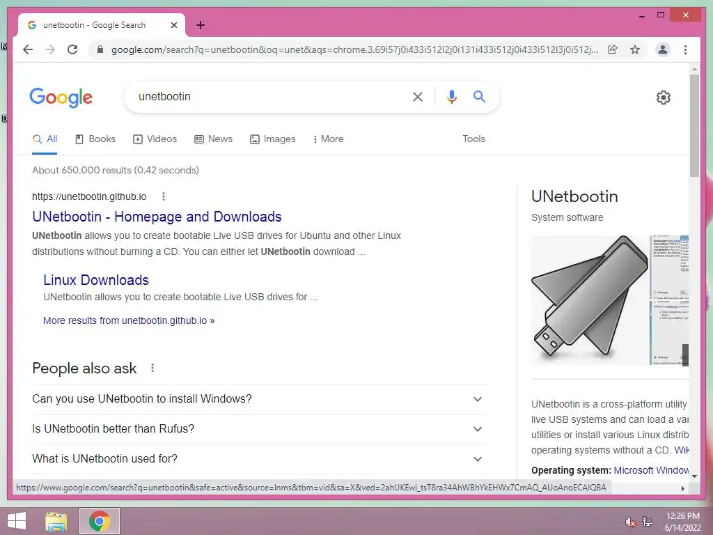713x535 pixels.
Task: Close the unetbootin Google Search tab
Action: tap(173, 25)
